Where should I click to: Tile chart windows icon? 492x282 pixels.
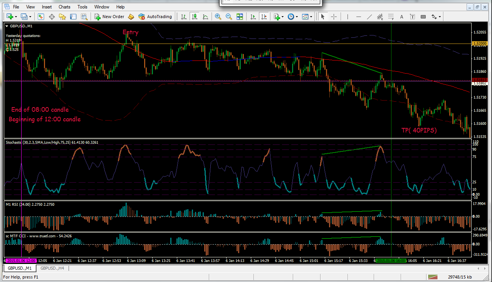tap(240, 17)
